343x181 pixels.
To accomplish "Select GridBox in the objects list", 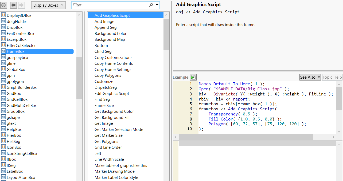I will point(14,94).
